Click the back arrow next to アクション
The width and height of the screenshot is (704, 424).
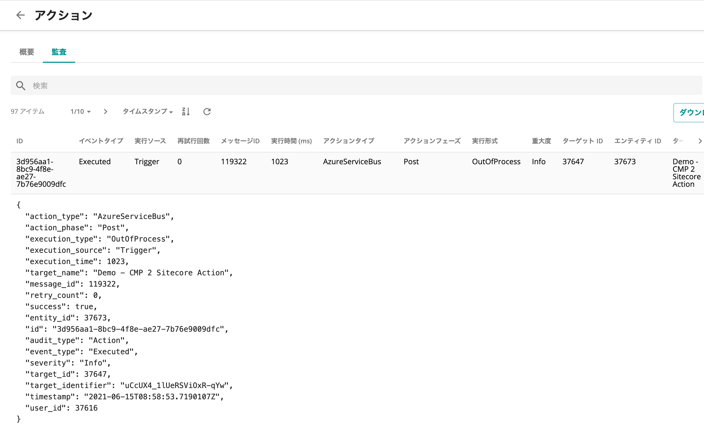(20, 15)
